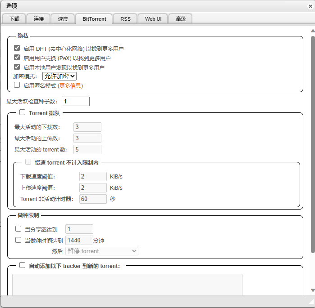This screenshot has height=308, width=315.
Task: Uncheck 启用本地用户发现 option
Action: (17, 67)
